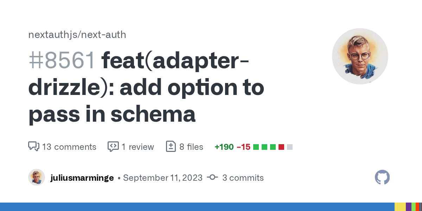View the 1 review link
Viewport: 422px width, 211px height.
[138, 147]
